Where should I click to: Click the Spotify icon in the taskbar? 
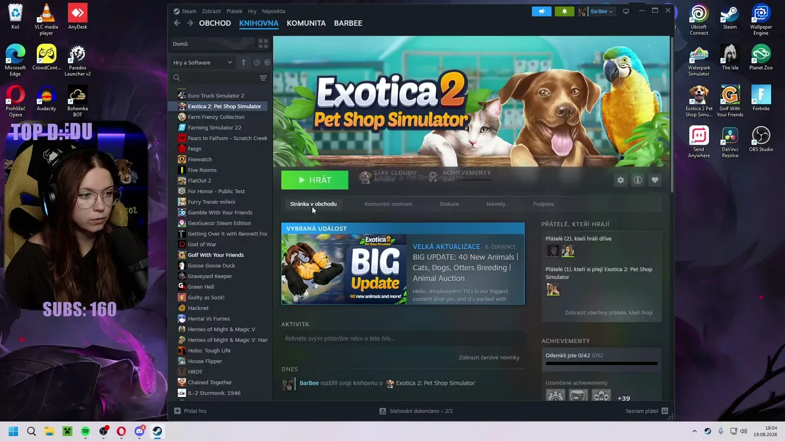[85, 431]
